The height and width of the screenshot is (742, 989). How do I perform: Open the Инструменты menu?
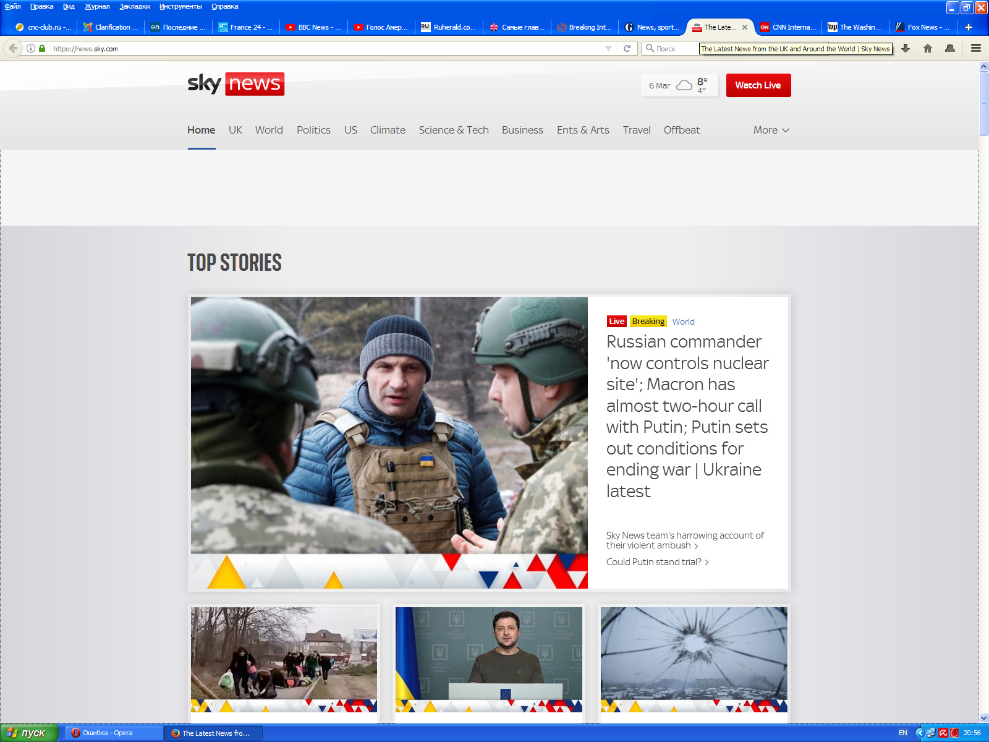click(180, 6)
